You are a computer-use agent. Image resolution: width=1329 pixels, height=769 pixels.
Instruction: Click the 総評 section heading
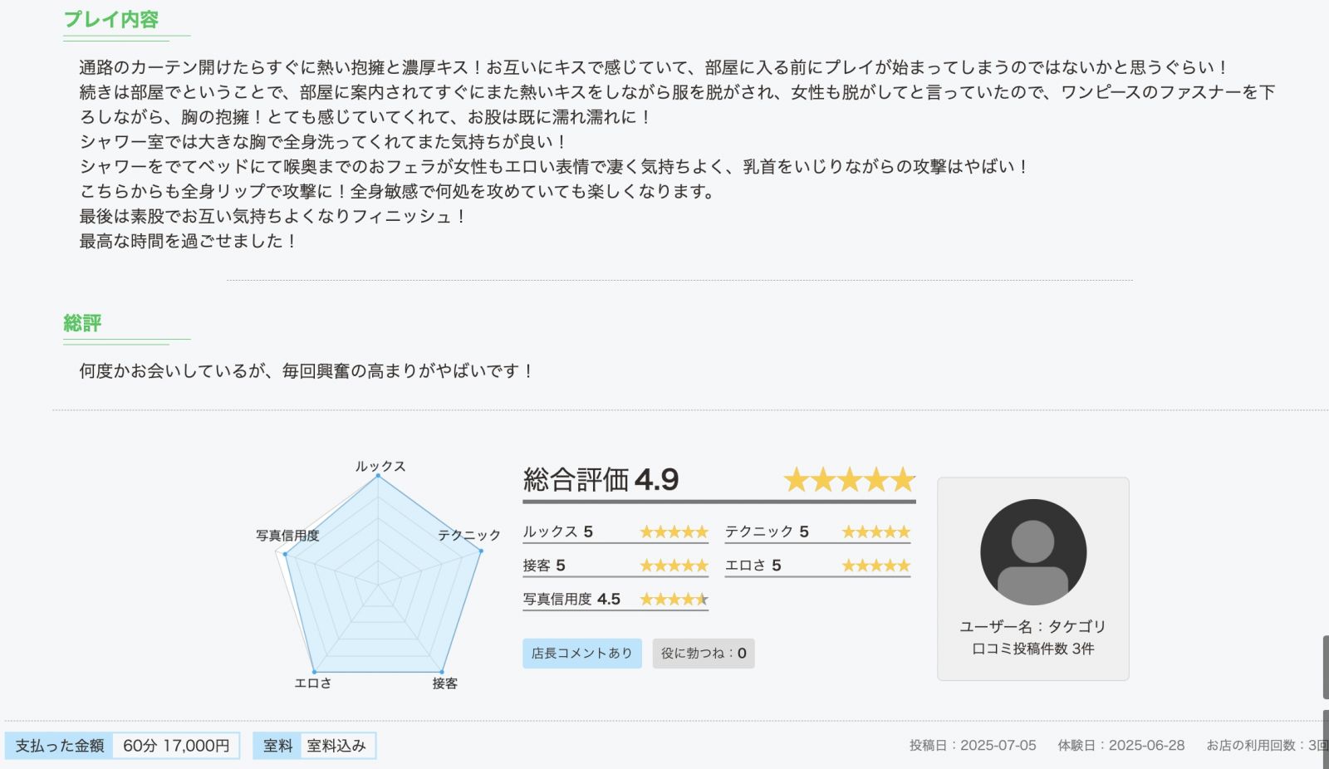coord(82,323)
